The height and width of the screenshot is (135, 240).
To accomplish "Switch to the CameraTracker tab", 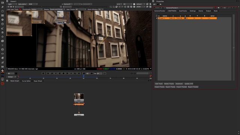I will point(160,11).
